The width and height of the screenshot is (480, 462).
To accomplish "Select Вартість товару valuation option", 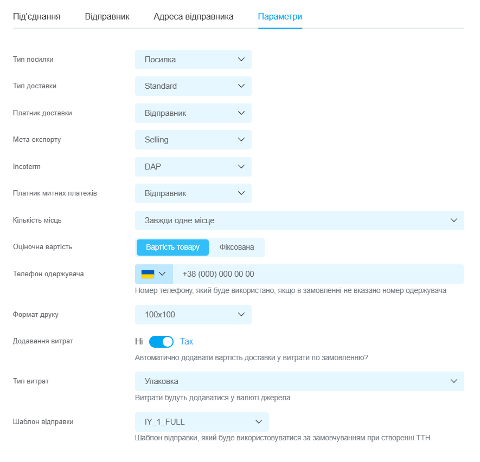I will [x=173, y=248].
